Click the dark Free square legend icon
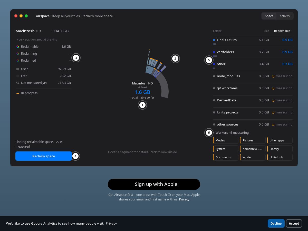The height and width of the screenshot is (231, 308). click(18, 76)
